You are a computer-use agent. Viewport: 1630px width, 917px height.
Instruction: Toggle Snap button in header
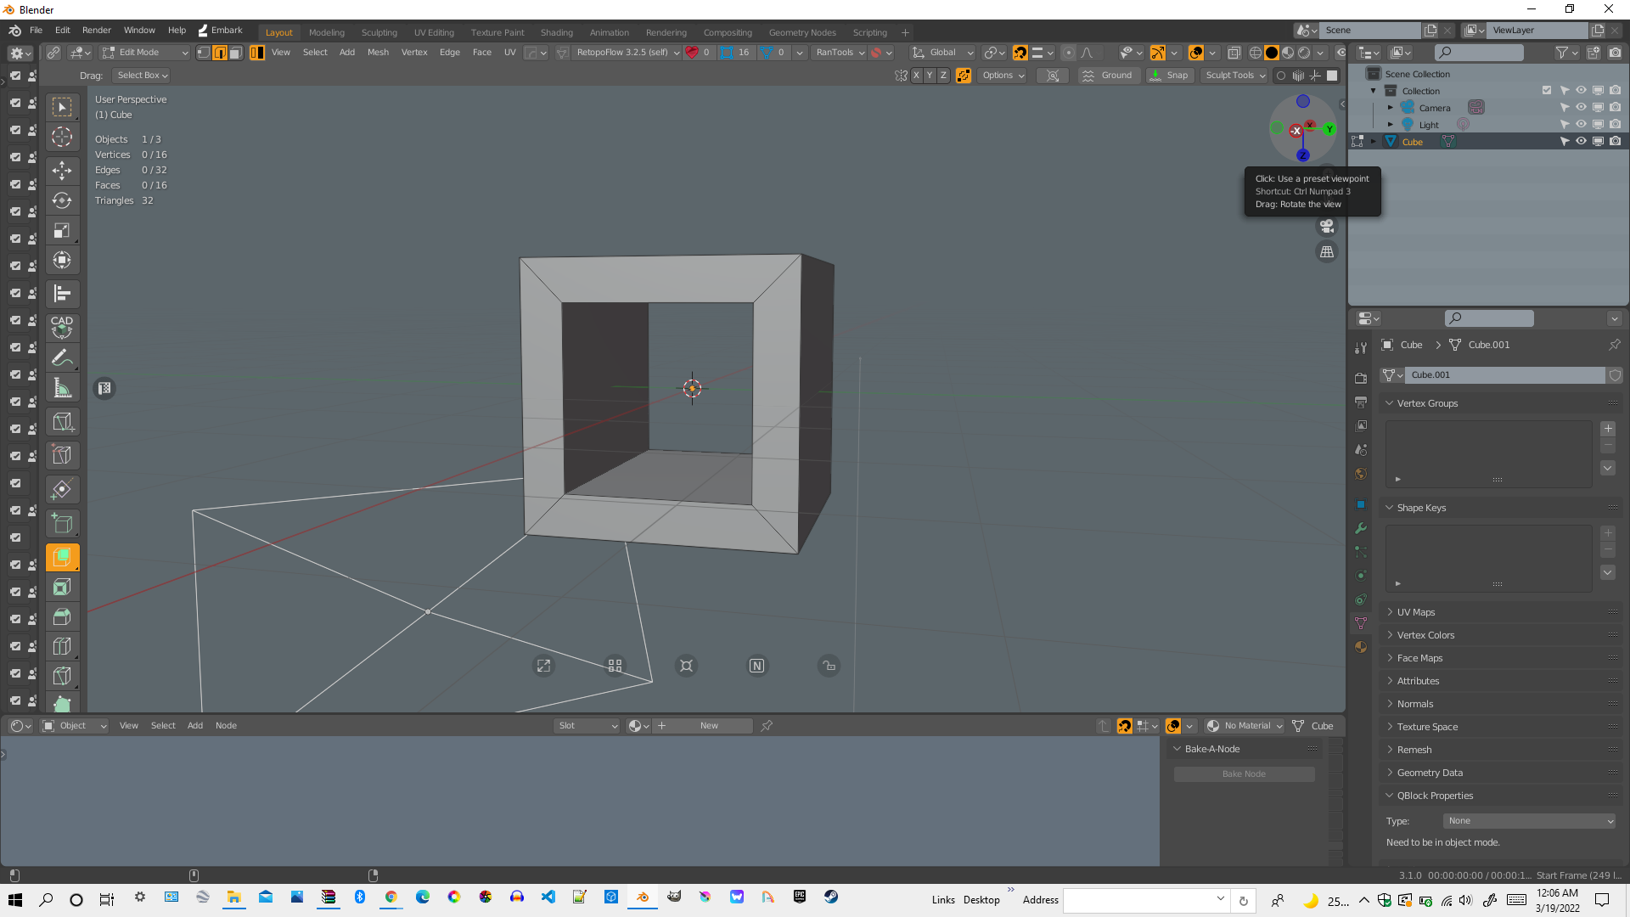coord(1170,76)
